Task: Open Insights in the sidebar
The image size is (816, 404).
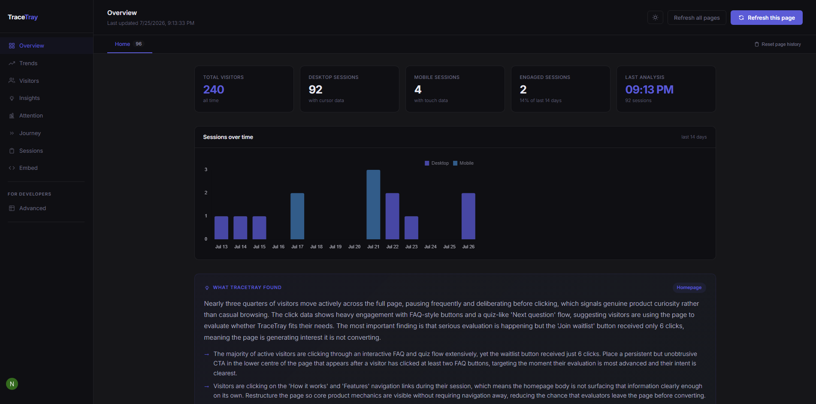Action: (x=46, y=98)
